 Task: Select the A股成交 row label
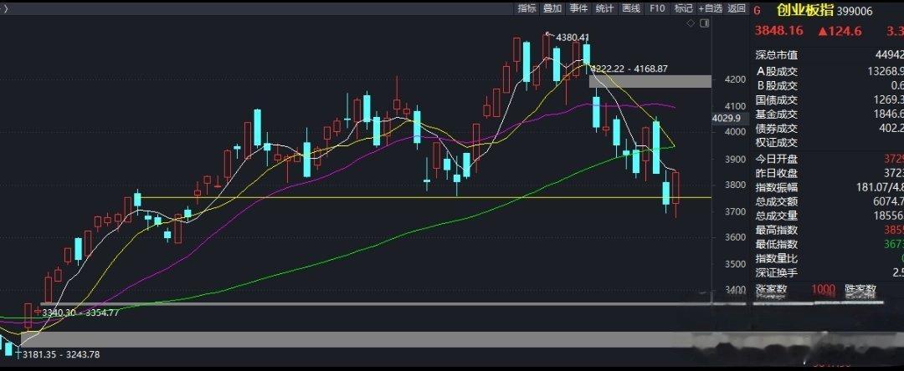coord(777,71)
